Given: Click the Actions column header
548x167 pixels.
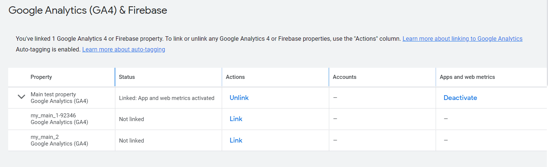Looking at the screenshot, I should point(235,77).
